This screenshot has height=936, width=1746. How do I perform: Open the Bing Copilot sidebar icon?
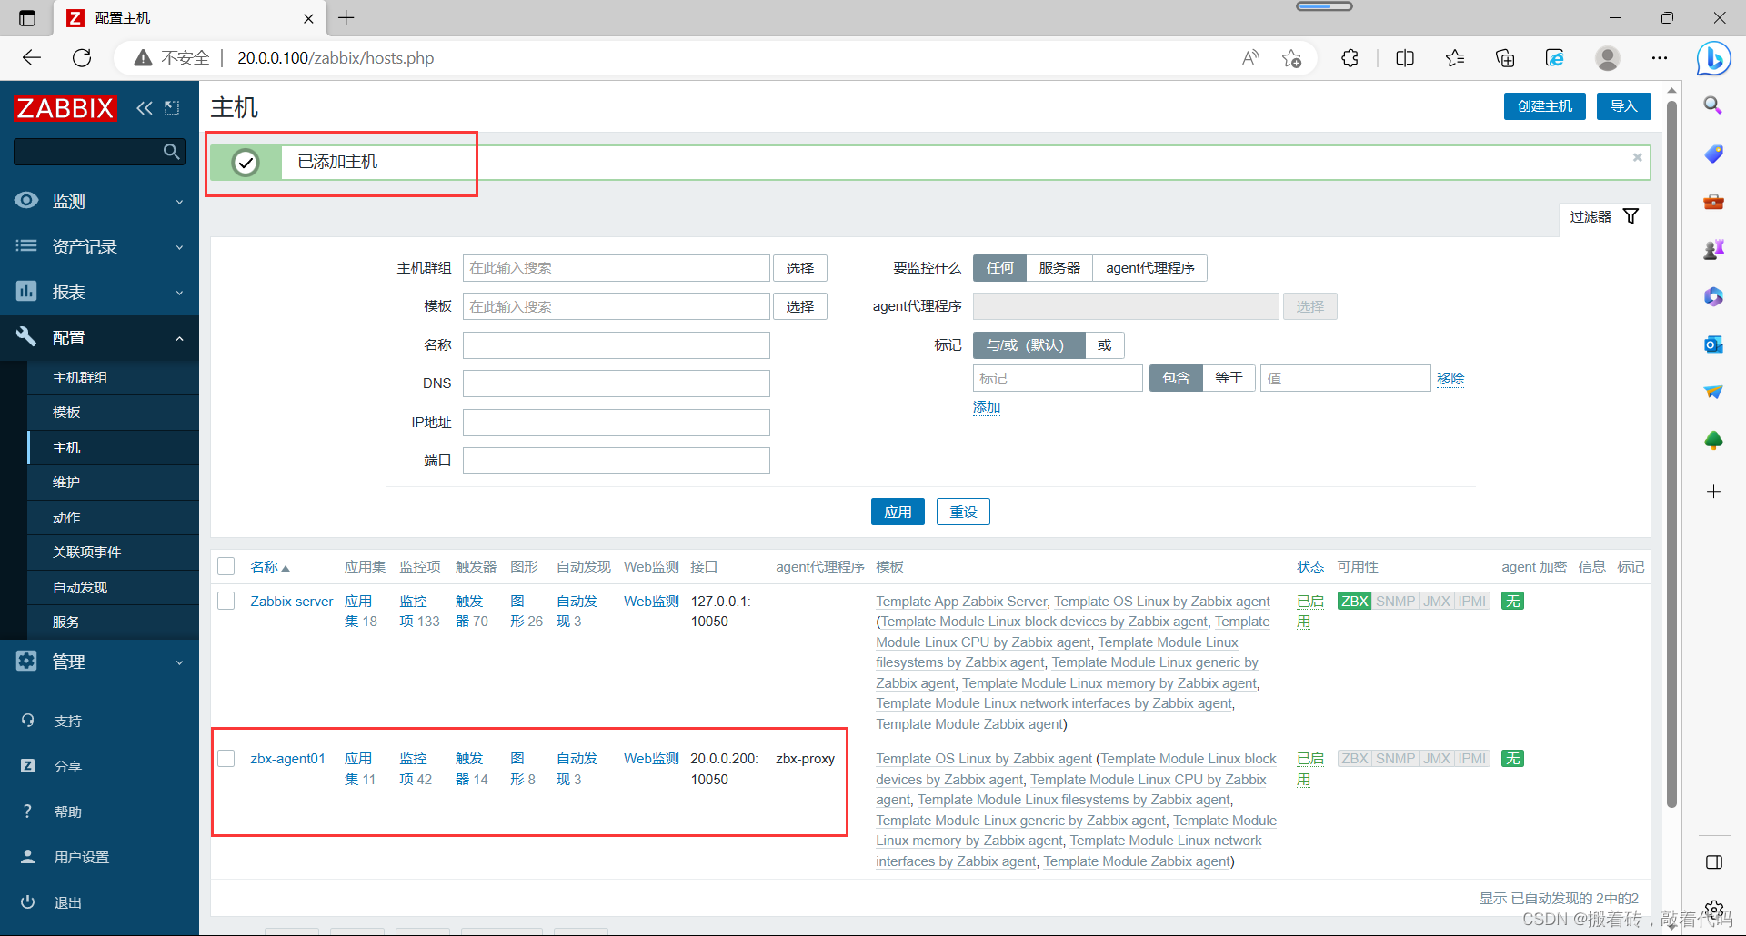click(x=1714, y=59)
